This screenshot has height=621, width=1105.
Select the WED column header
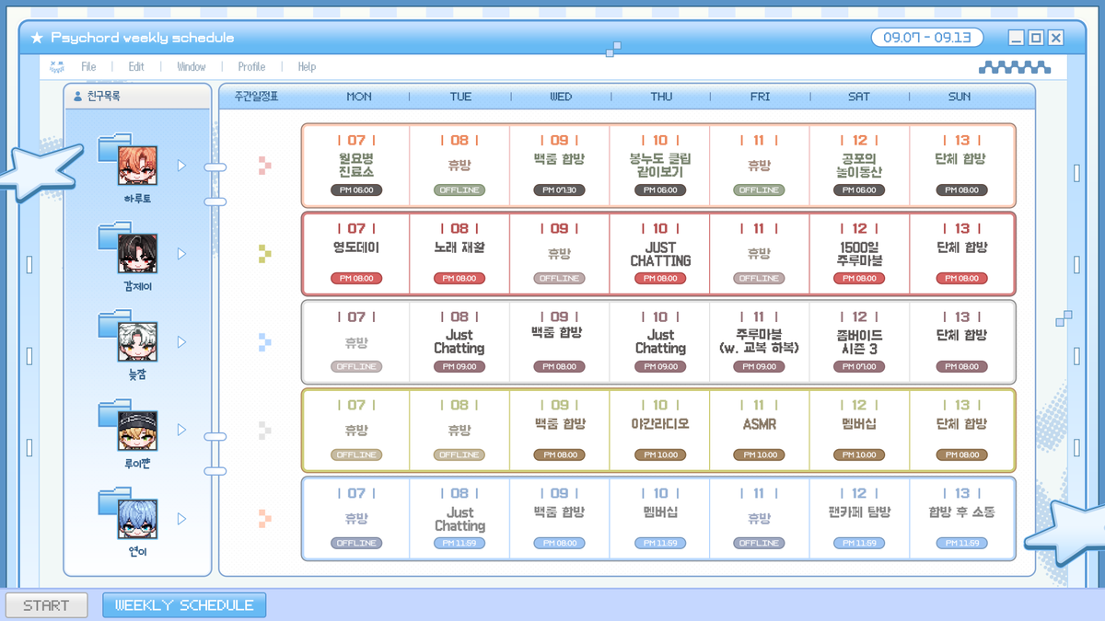click(x=560, y=97)
